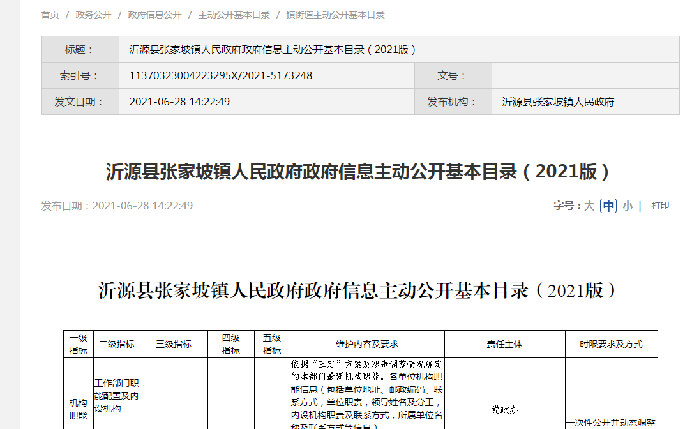This screenshot has height=429, width=692.
Task: Switch the font size to 小
Action: coord(628,206)
